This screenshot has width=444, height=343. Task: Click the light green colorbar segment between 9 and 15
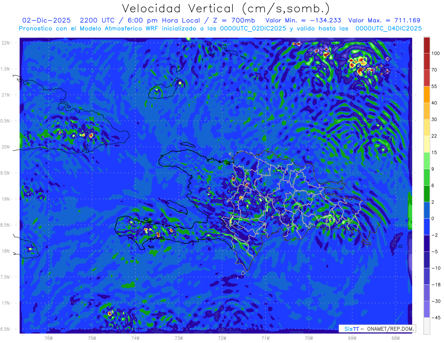[427, 161]
